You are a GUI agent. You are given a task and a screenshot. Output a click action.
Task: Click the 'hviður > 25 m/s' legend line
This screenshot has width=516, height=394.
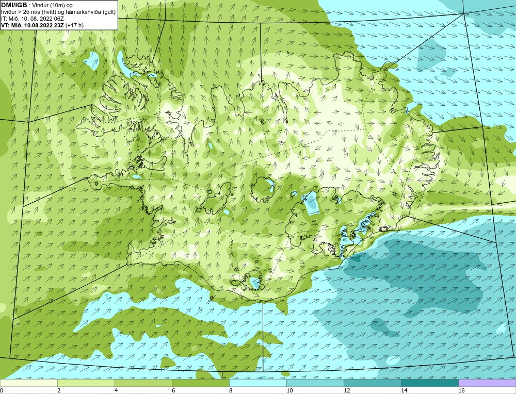pos(58,12)
